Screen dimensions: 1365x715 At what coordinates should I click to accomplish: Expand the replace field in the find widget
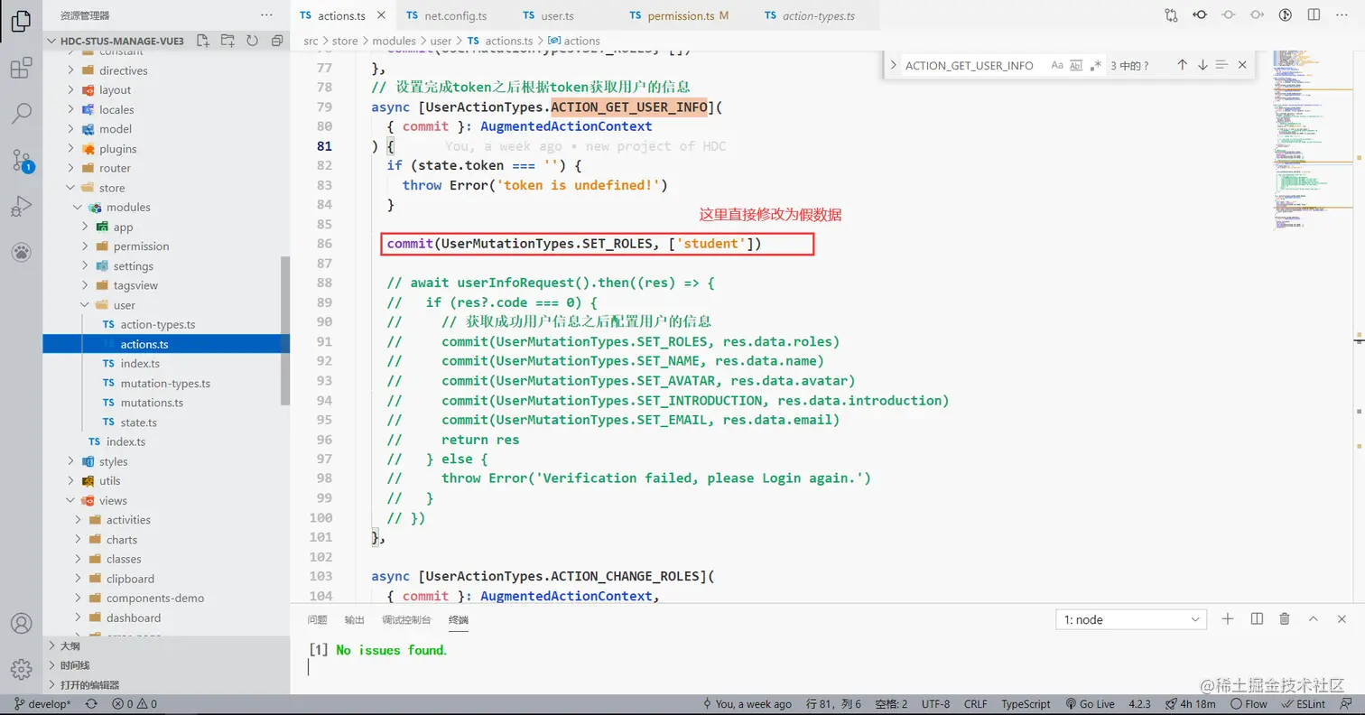click(893, 65)
